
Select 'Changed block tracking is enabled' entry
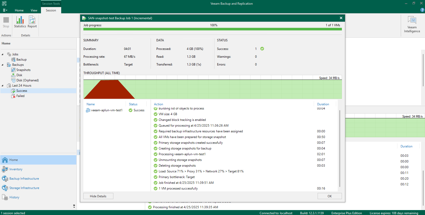[x=182, y=120]
